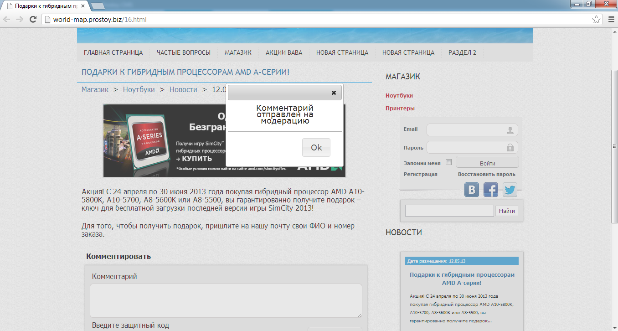Open the "Восстановить пароль" link
This screenshot has height=331, width=618.
pyautogui.click(x=487, y=174)
